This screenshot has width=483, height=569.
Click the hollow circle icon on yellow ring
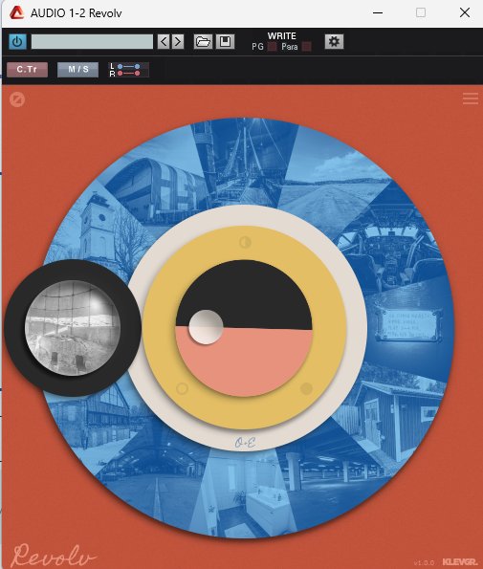tap(182, 388)
